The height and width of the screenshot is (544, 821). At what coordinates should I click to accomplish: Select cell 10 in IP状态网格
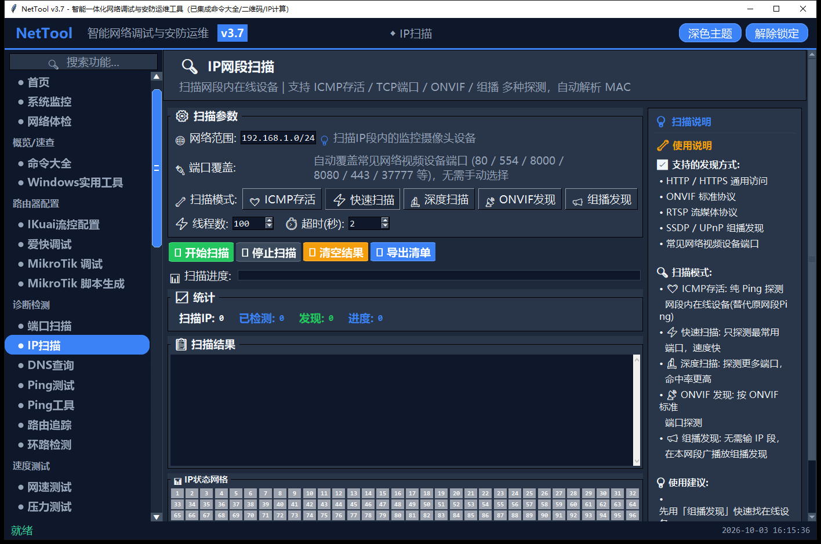(310, 494)
